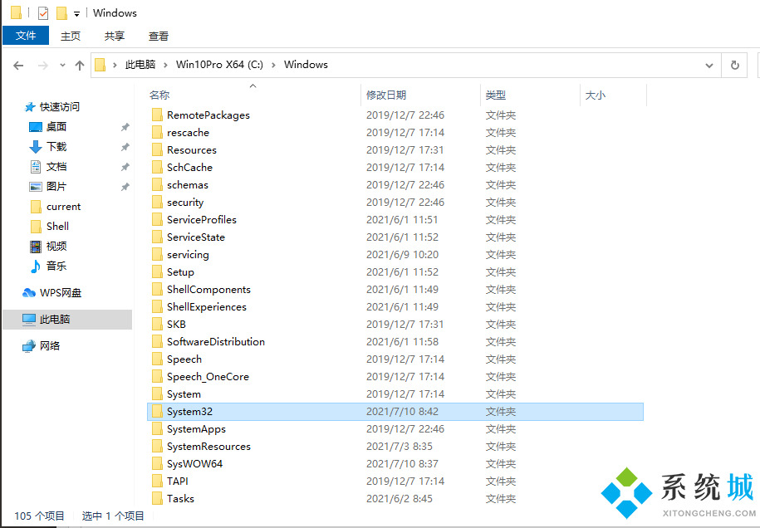This screenshot has width=760, height=528.
Task: Select the ServiceProfiles folder icon
Action: (156, 219)
